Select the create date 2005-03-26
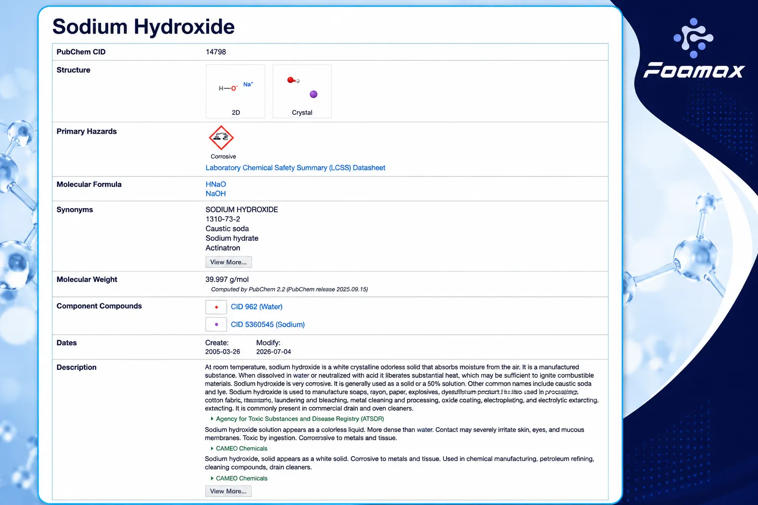This screenshot has height=505, width=758. click(x=223, y=352)
